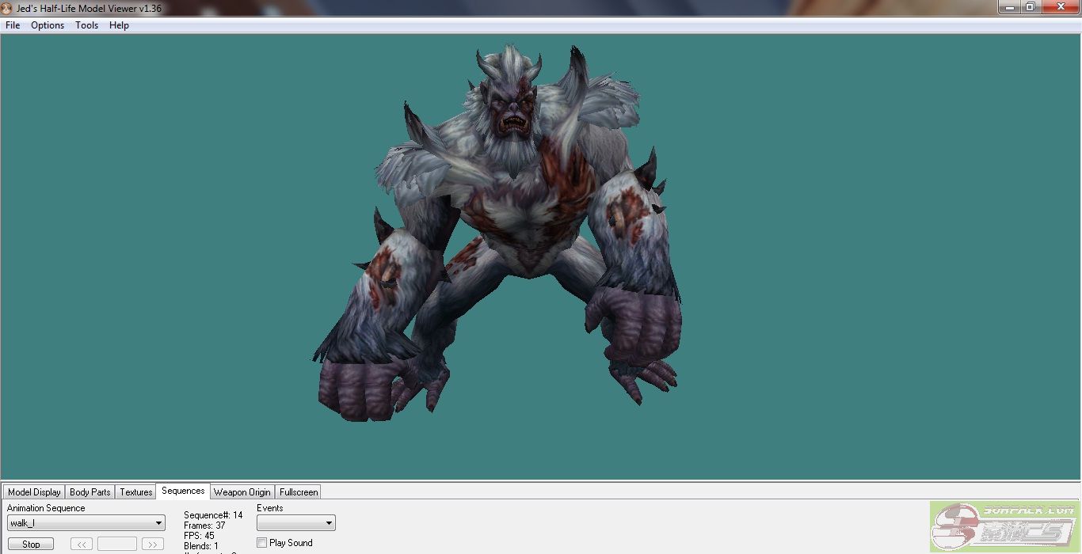The height and width of the screenshot is (554, 1082).
Task: Switch to the Model Display tab
Action: 34,492
